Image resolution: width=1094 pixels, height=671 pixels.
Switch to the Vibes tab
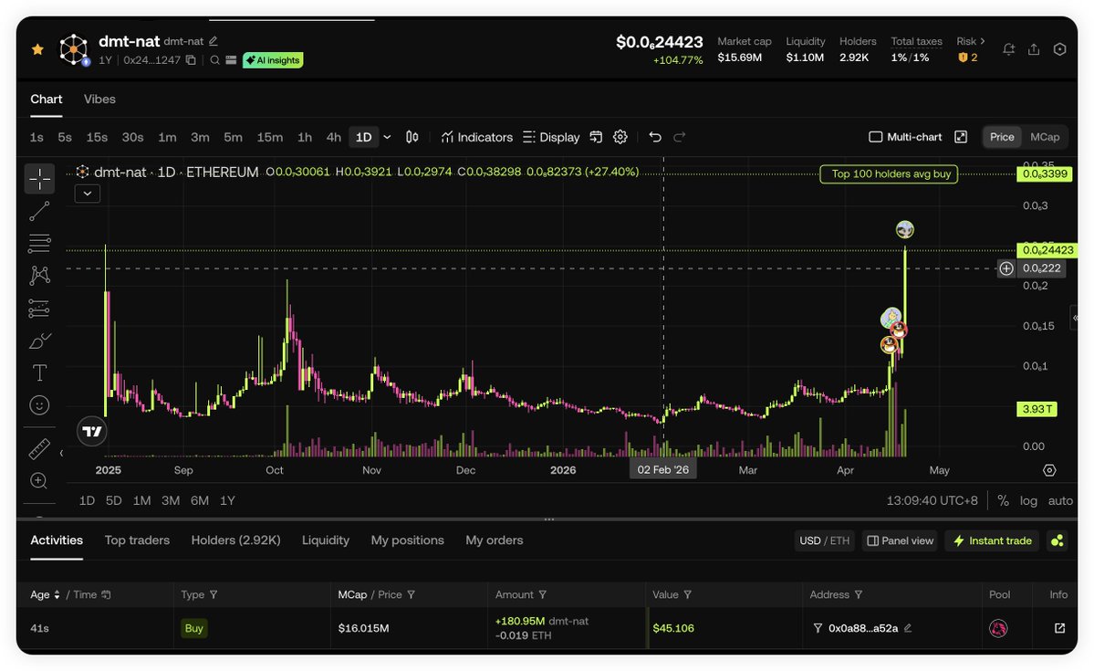pos(99,99)
